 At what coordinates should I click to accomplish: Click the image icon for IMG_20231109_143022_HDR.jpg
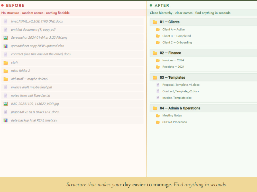[6, 104]
